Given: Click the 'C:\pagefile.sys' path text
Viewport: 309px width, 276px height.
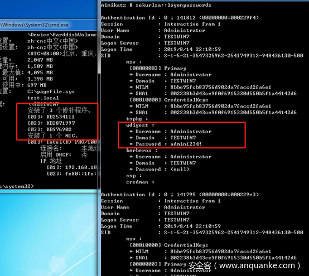Looking at the screenshot, I should (x=51, y=91).
